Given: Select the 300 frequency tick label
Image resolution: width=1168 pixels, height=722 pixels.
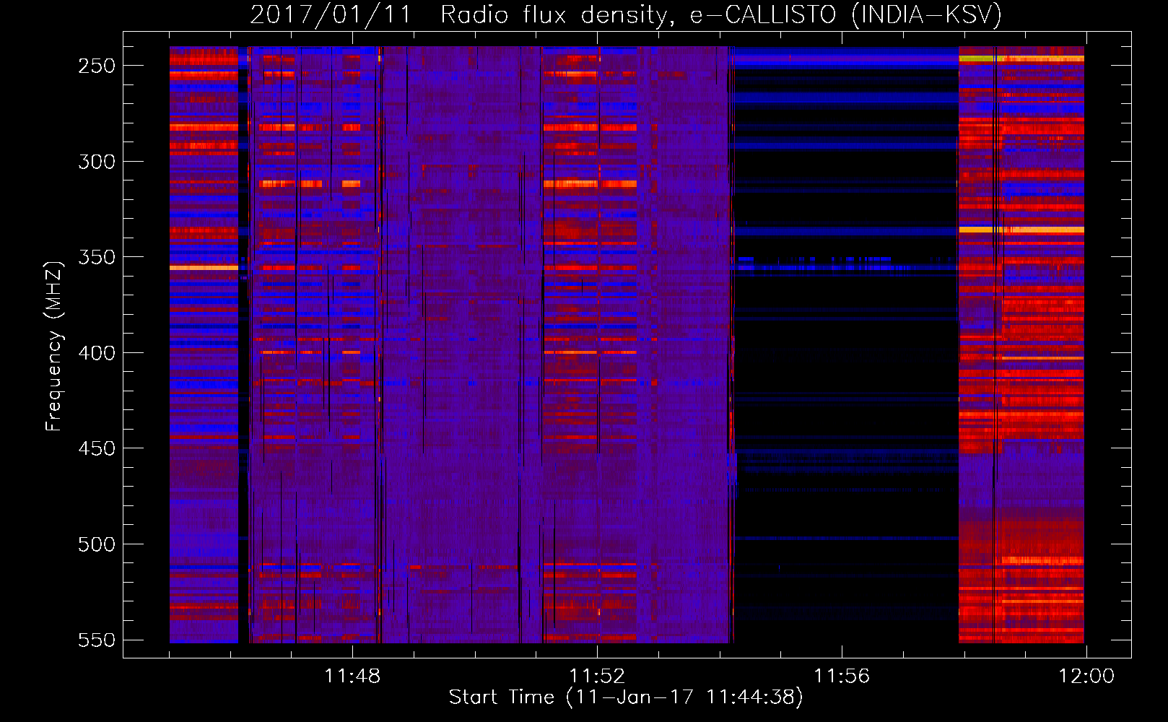Looking at the screenshot, I should click(x=97, y=162).
